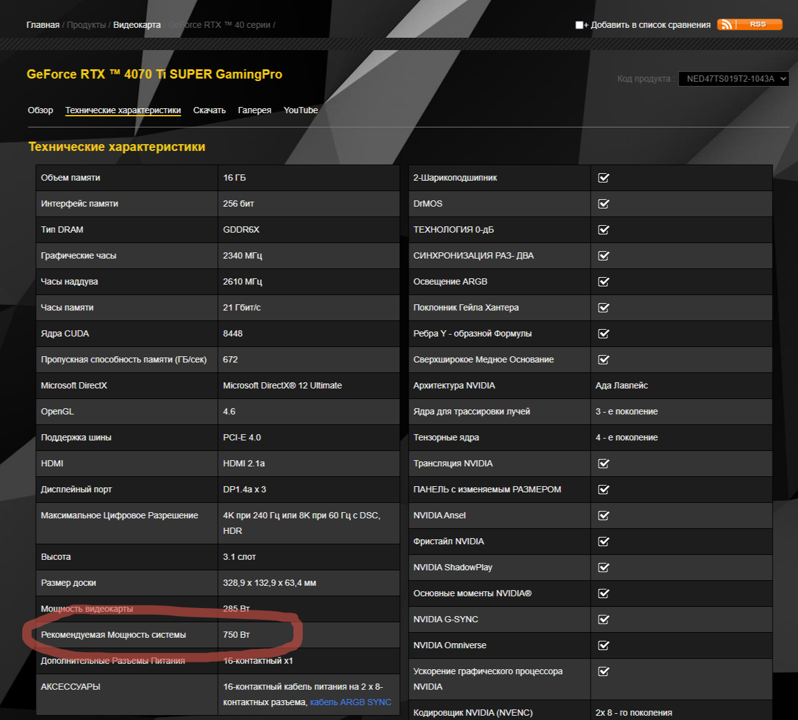The width and height of the screenshot is (798, 720).
Task: Click the memory bandwidth value 672
Action: click(230, 359)
